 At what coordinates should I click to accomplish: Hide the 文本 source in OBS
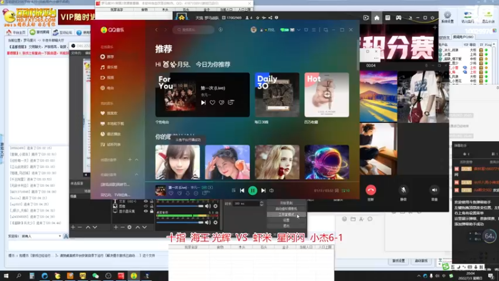[x=146, y=201]
